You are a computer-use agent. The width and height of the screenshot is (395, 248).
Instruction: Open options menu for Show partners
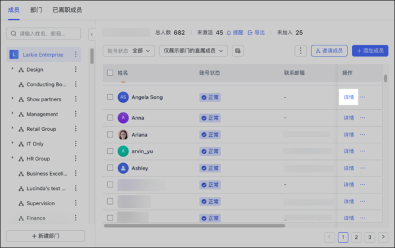76,99
